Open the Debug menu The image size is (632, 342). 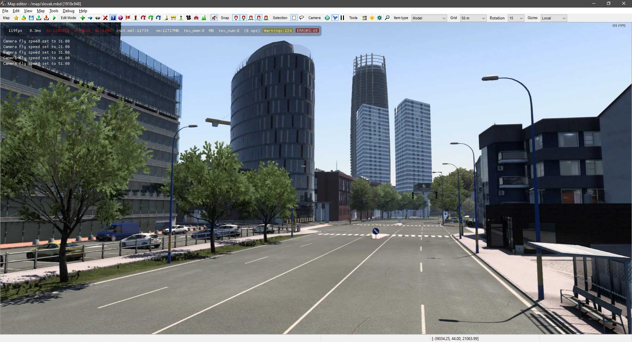[68, 11]
